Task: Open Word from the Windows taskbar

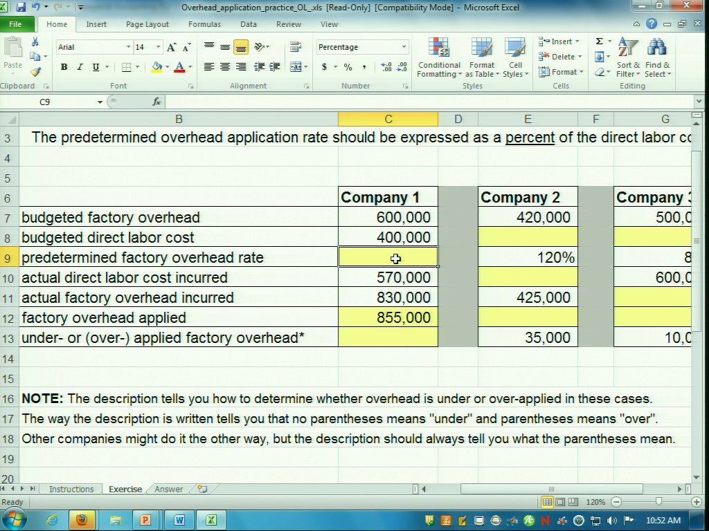Action: tap(179, 520)
